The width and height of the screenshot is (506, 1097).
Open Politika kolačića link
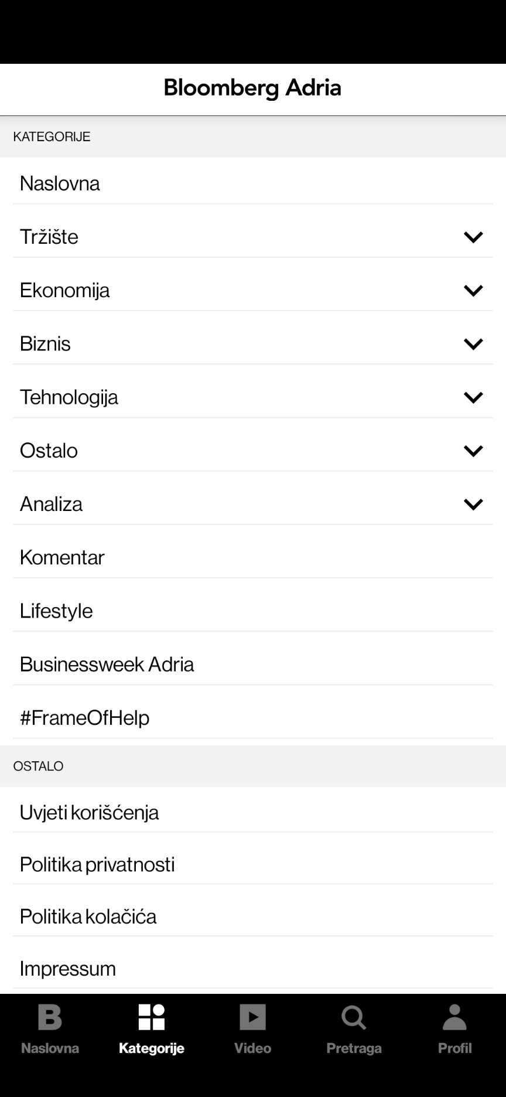[253, 917]
